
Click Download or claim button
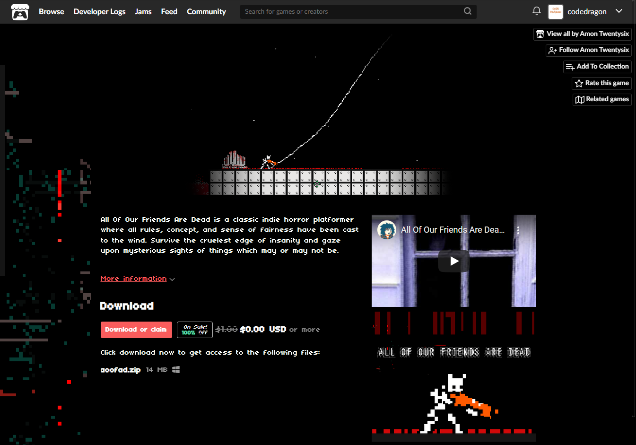click(136, 330)
